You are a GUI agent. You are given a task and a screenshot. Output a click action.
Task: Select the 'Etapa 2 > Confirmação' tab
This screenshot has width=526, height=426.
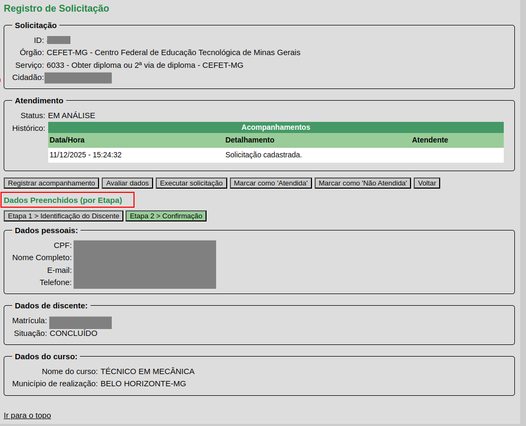(166, 216)
